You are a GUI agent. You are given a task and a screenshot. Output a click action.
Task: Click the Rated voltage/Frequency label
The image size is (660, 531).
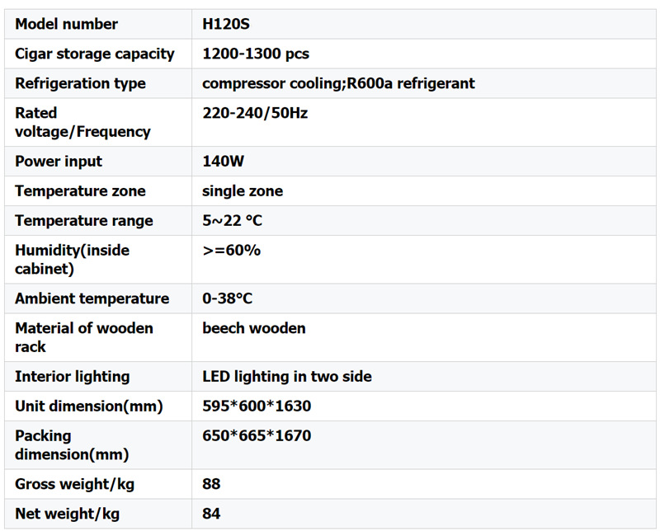pyautogui.click(x=82, y=122)
